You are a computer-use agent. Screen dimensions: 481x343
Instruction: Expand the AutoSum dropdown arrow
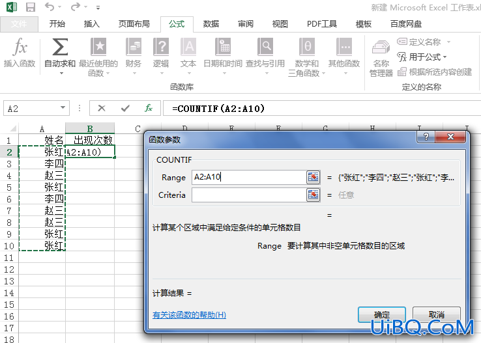pos(61,74)
